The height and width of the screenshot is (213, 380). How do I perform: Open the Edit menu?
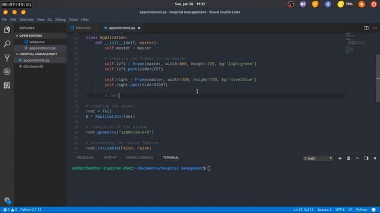[13, 20]
